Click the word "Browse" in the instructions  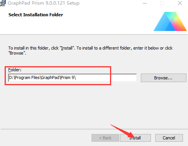(x=17, y=53)
